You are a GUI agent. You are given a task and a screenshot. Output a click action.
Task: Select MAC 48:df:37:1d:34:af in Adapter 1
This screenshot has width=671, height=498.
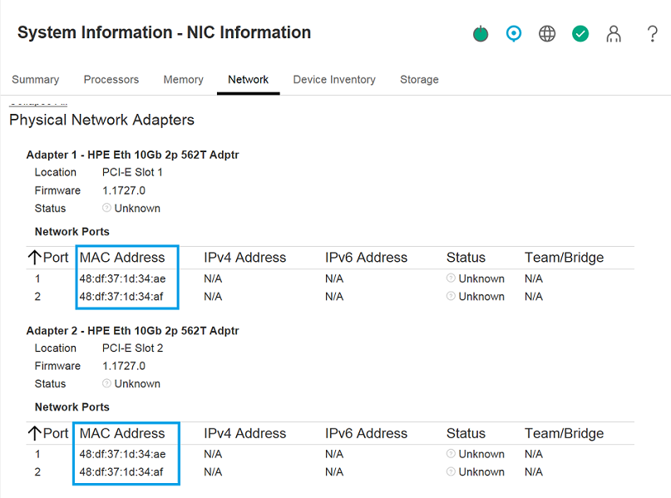(x=121, y=297)
